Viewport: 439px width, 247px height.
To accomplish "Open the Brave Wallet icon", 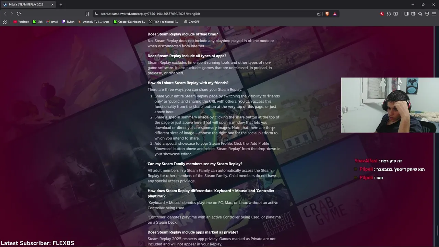I will tap(413, 14).
